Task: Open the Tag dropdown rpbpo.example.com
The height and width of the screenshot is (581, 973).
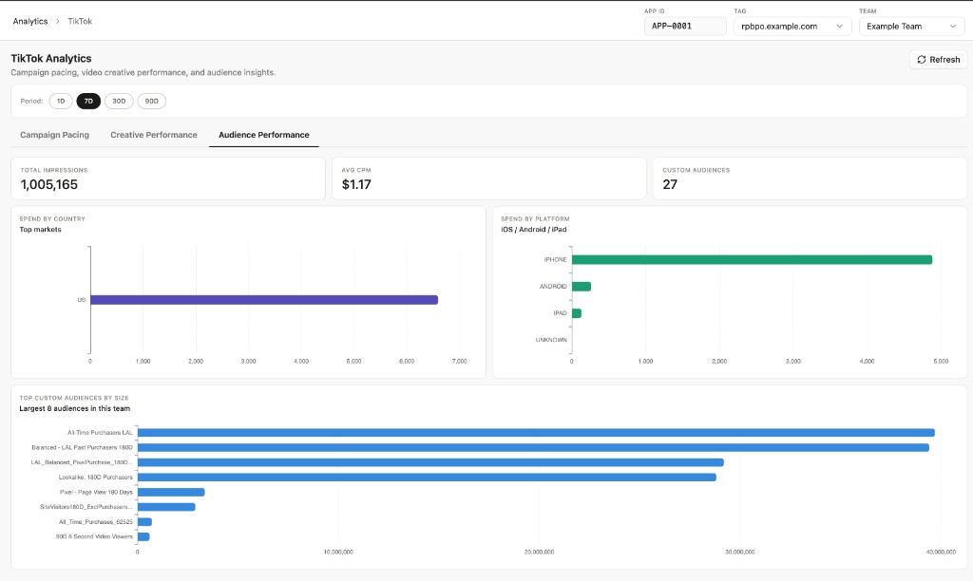Action: coord(792,26)
